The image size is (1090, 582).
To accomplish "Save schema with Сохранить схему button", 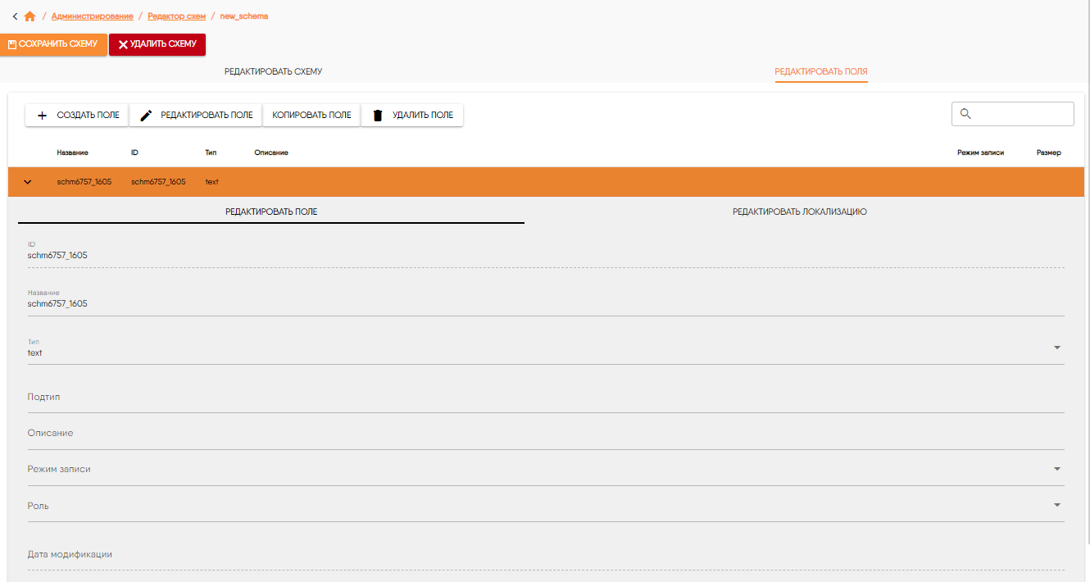I will [x=53, y=44].
